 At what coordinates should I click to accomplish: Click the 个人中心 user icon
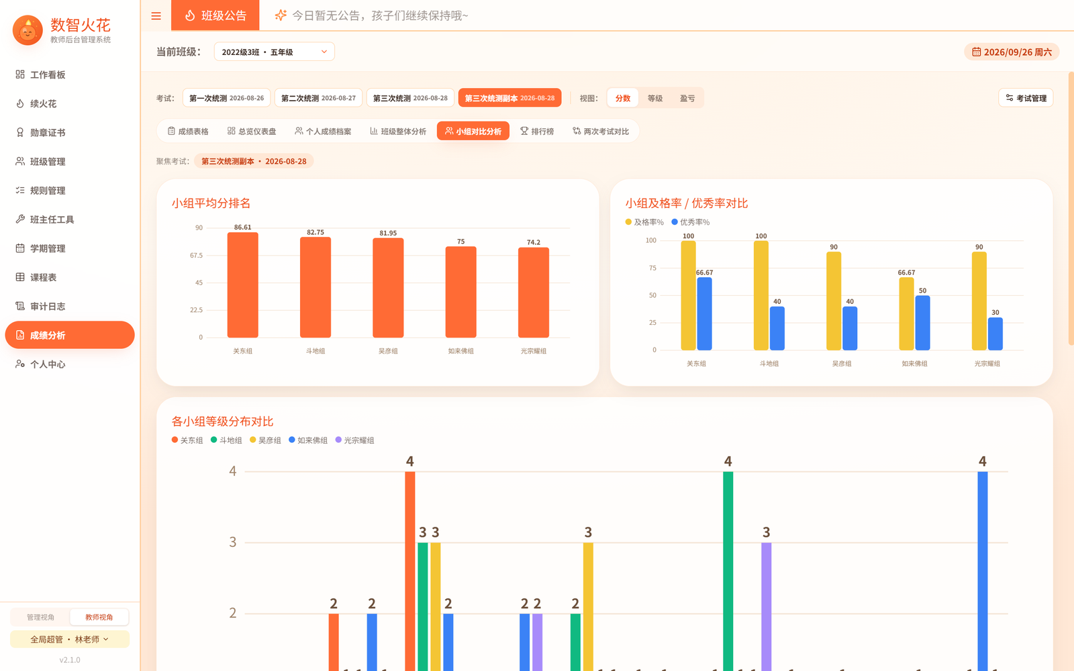point(20,364)
